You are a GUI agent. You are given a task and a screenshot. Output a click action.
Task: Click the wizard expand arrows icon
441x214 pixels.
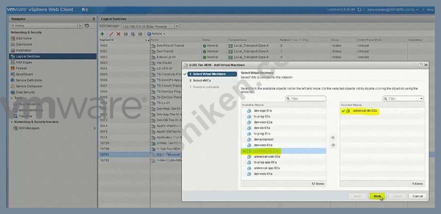pyautogui.click(x=426, y=65)
